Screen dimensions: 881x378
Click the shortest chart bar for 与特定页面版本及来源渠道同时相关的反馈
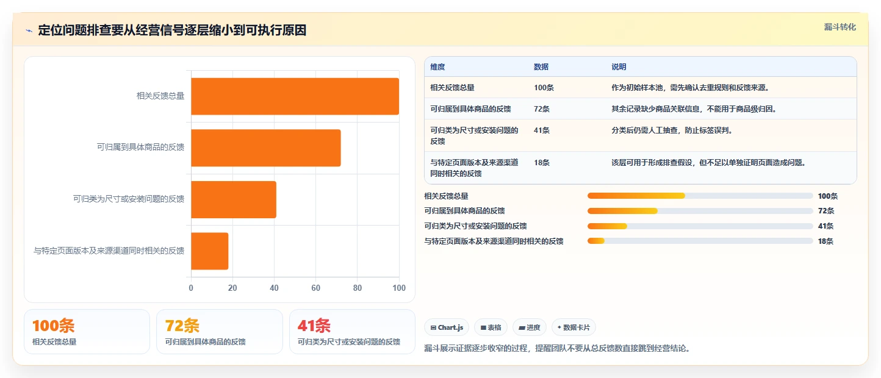coord(209,251)
